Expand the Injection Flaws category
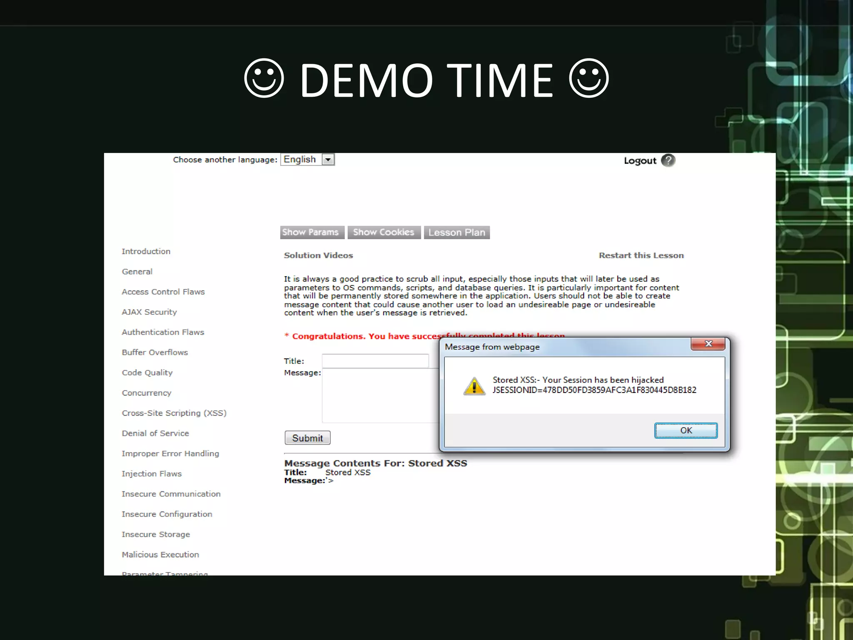 pos(152,474)
